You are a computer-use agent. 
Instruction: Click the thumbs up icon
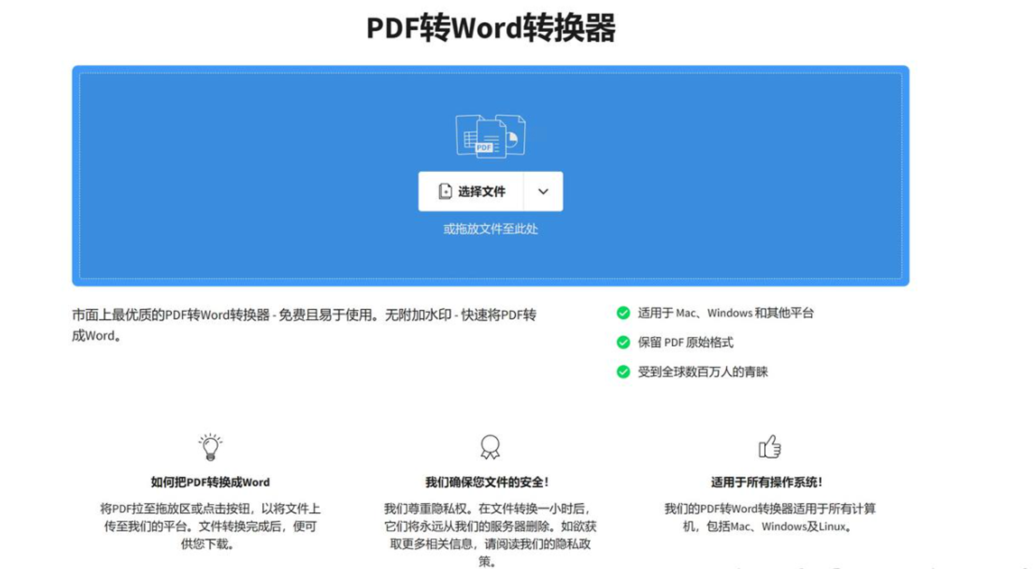point(770,447)
